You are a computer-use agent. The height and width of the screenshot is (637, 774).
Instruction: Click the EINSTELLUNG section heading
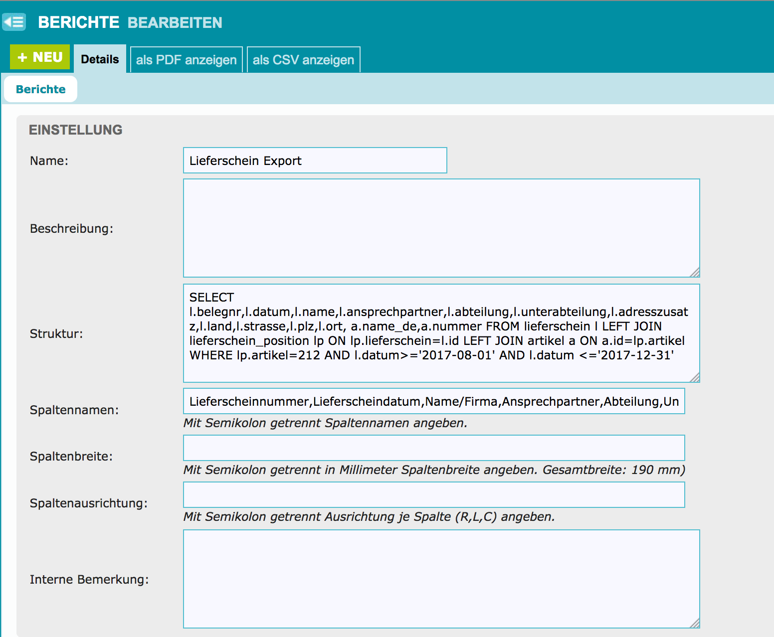[75, 130]
